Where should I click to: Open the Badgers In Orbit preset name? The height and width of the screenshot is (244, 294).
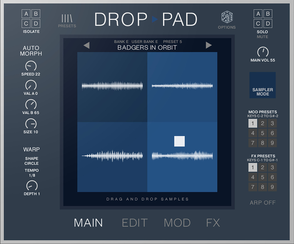147,48
